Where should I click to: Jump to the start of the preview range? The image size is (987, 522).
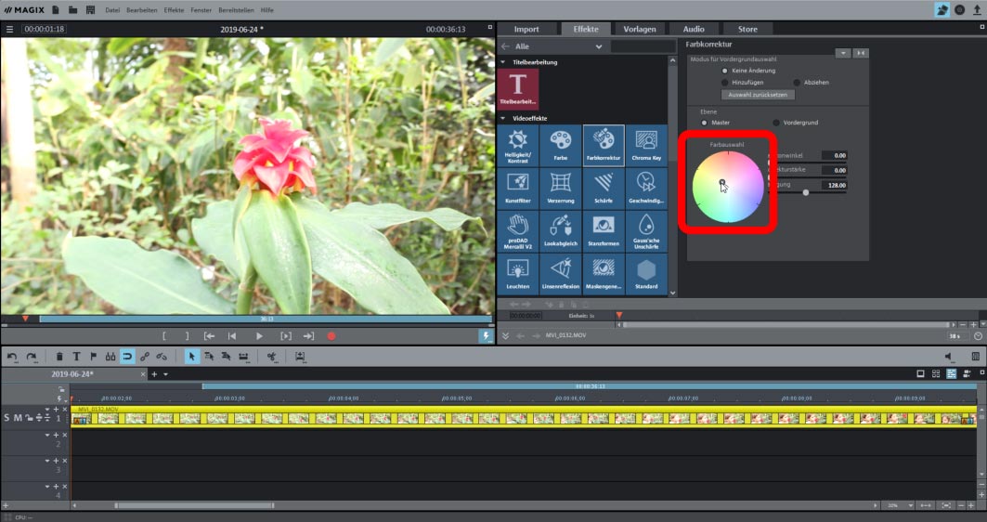point(209,336)
